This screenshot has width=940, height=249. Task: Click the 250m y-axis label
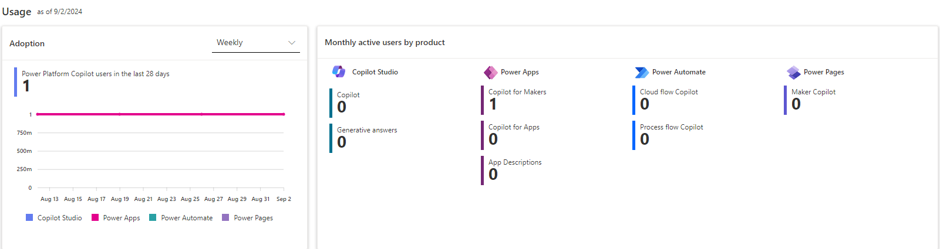click(24, 169)
